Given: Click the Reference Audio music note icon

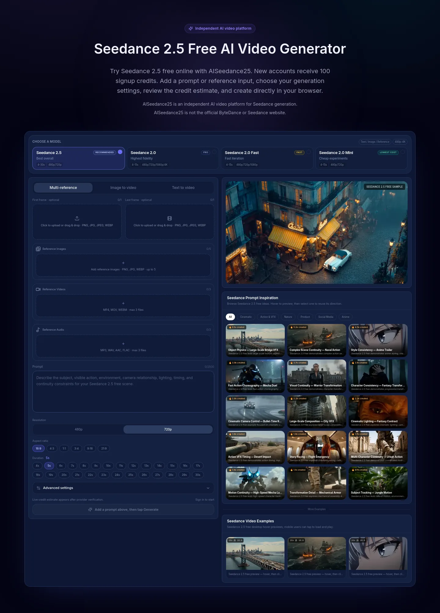Looking at the screenshot, I should coord(38,330).
